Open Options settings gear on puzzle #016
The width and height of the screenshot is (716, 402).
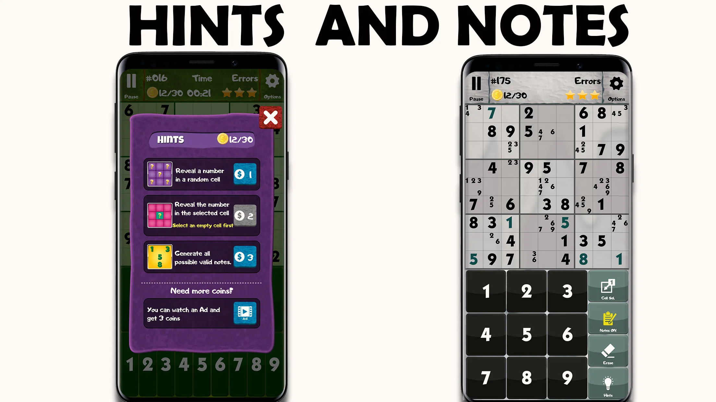(x=272, y=80)
